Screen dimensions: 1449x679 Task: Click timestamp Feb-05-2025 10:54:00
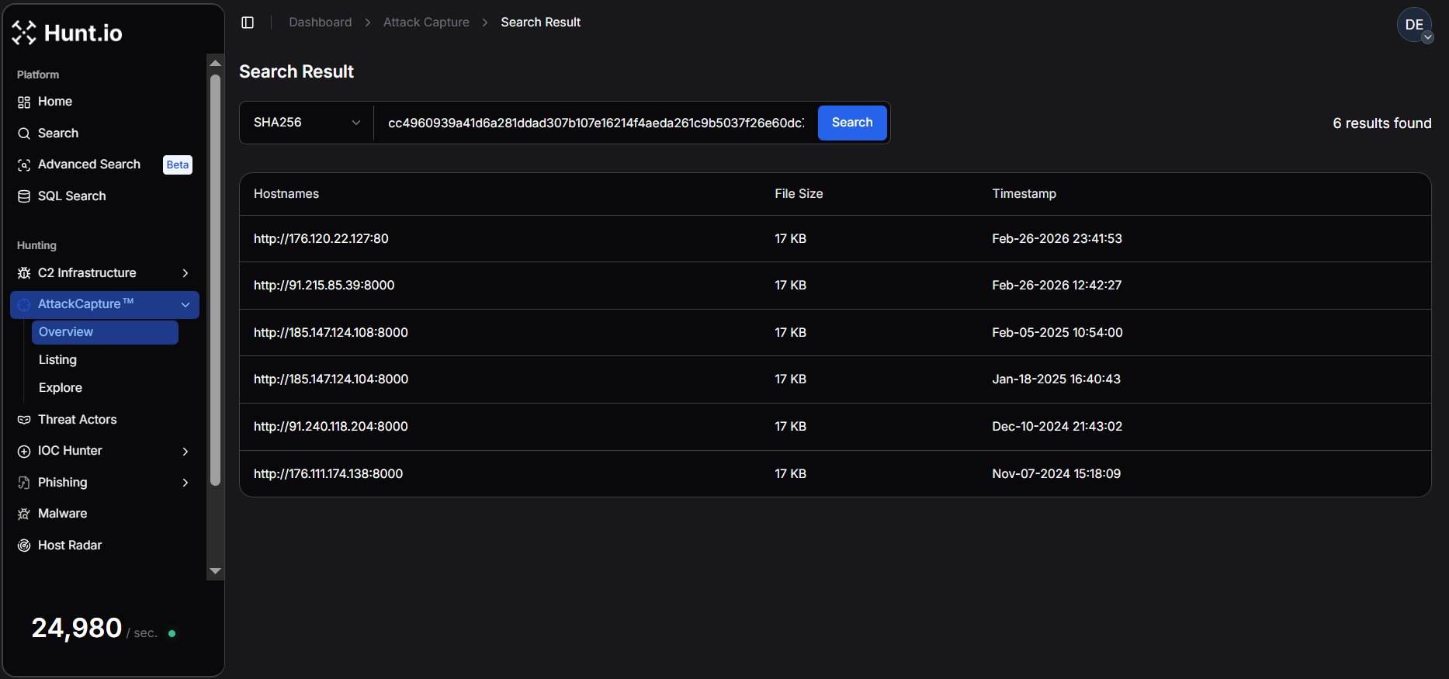click(x=1057, y=333)
